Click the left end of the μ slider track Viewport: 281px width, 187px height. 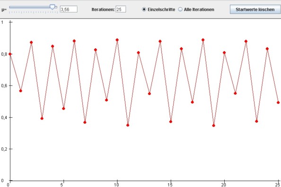coord(10,7)
